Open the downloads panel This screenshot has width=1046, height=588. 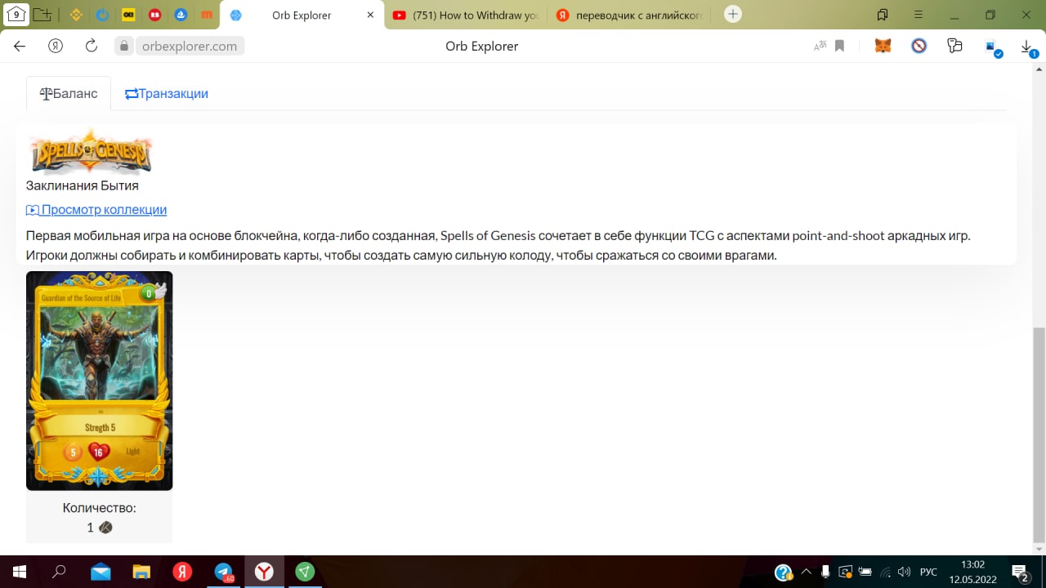(1028, 48)
